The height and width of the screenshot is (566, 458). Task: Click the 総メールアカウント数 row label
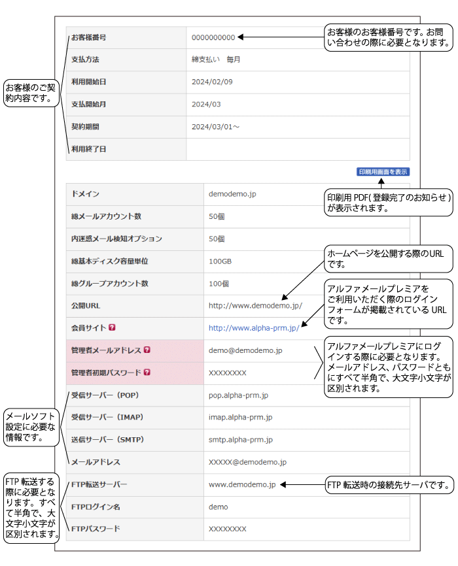[106, 216]
